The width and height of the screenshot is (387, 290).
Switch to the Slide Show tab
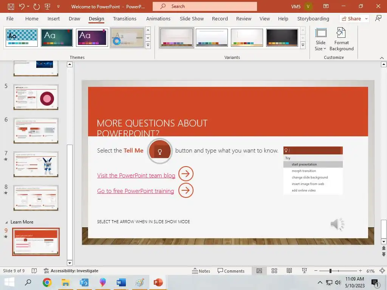(x=192, y=19)
